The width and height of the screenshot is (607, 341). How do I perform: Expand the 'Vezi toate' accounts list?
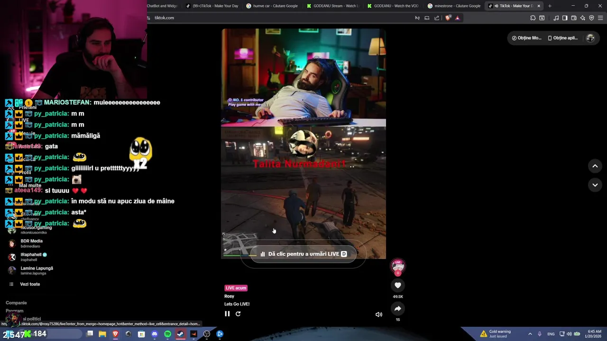click(25, 284)
